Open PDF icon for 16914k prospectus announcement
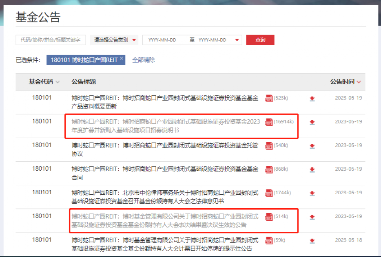 click(268, 122)
